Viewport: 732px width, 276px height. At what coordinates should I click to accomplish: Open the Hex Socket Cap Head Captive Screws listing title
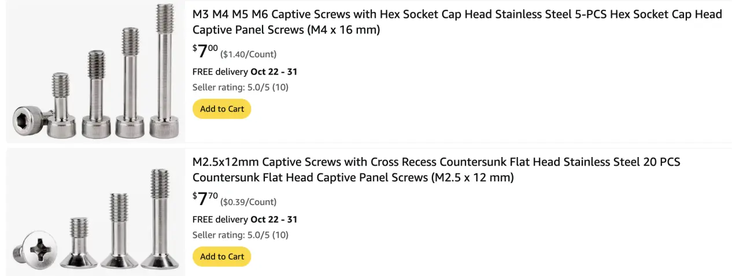pos(457,22)
